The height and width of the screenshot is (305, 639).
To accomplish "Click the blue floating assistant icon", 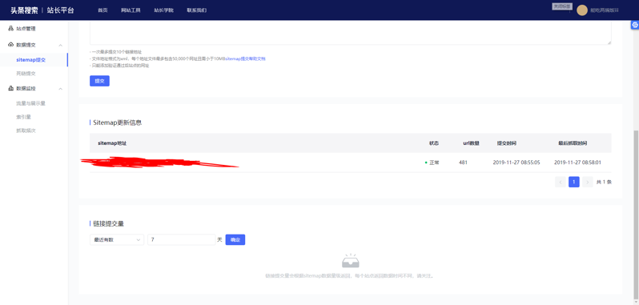I will click(634, 26).
